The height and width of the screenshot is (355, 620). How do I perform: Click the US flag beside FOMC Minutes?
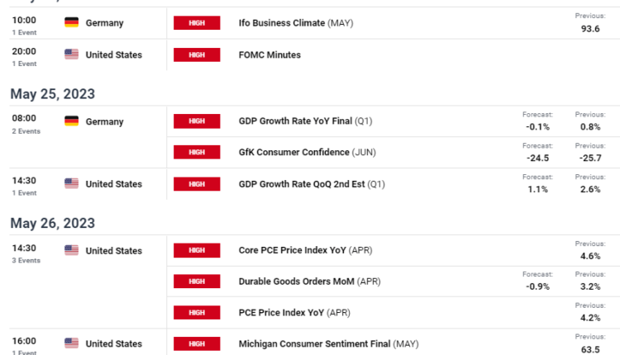[x=71, y=54]
